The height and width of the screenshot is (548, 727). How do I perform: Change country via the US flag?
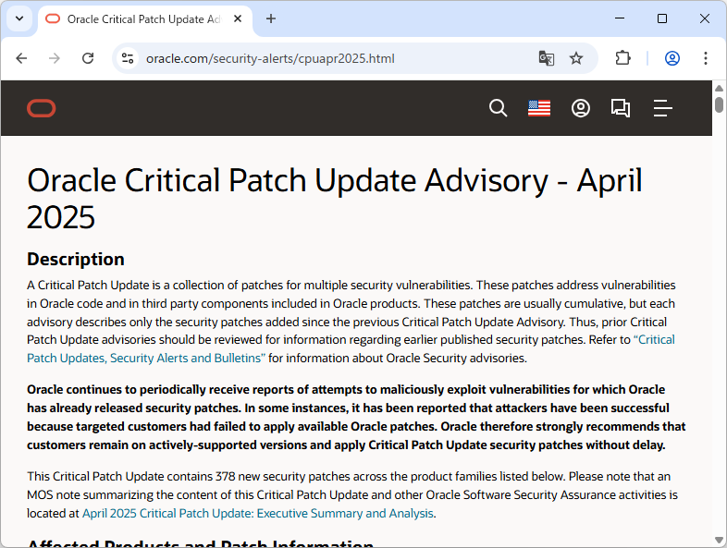pos(539,108)
